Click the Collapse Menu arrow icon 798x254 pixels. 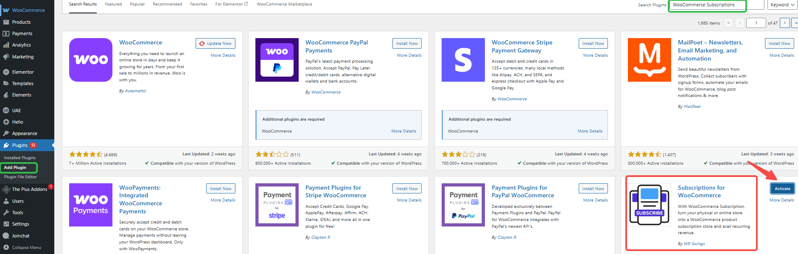pos(6,247)
